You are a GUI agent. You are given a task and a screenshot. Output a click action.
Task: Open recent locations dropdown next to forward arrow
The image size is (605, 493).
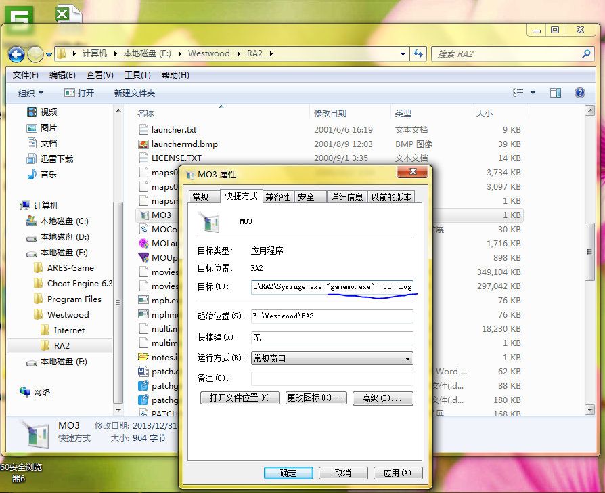pyautogui.click(x=49, y=54)
